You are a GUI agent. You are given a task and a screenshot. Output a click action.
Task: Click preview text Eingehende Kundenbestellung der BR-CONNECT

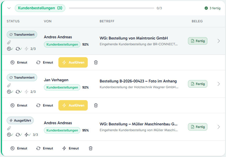(139, 44)
